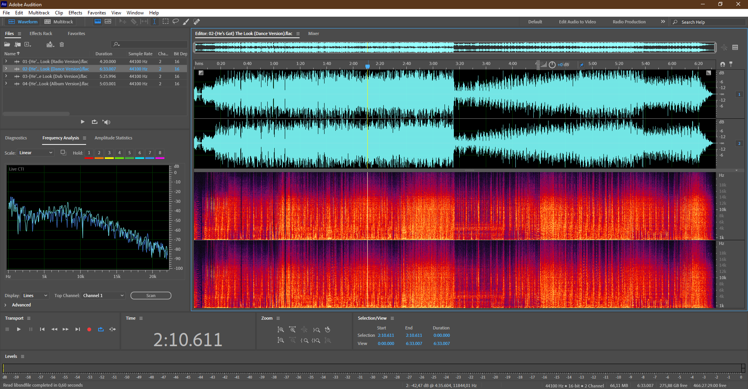The width and height of the screenshot is (748, 389).
Task: Switch to the Amplitude Statistics tab
Action: [x=113, y=138]
